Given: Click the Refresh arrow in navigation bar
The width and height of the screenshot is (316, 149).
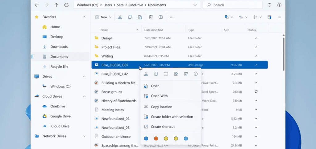Looking at the screenshot, I should [66, 5].
